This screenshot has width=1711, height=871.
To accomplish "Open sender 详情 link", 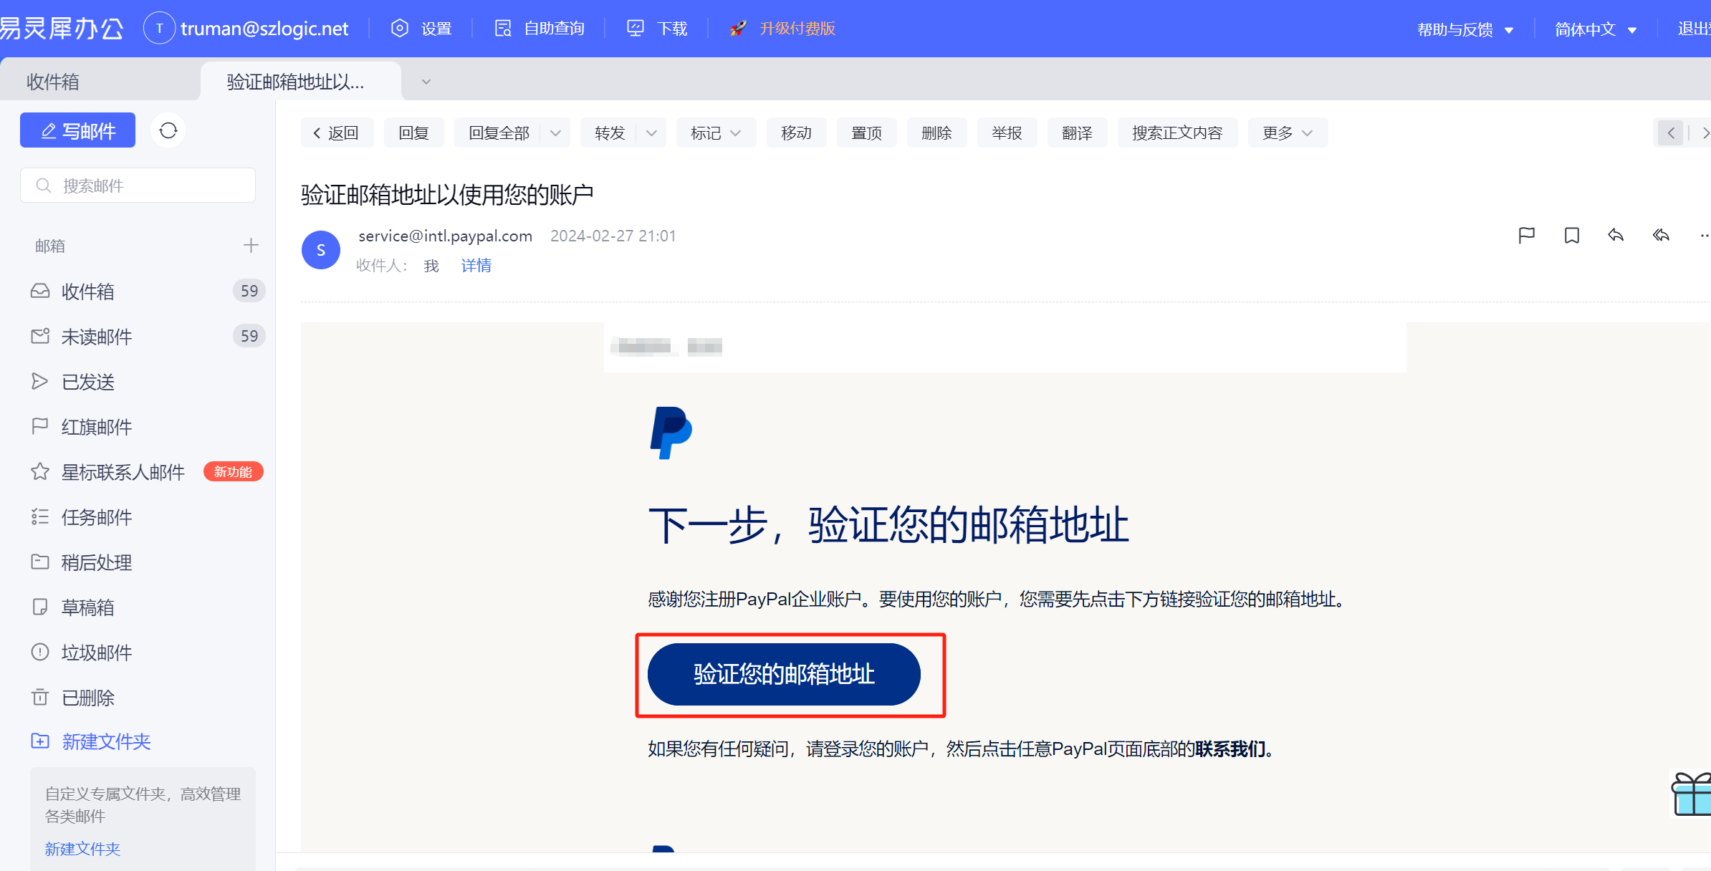I will coord(476,265).
